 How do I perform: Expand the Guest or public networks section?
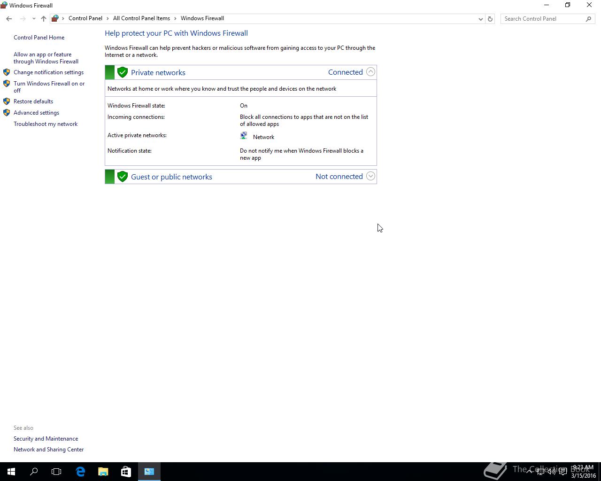pyautogui.click(x=370, y=176)
